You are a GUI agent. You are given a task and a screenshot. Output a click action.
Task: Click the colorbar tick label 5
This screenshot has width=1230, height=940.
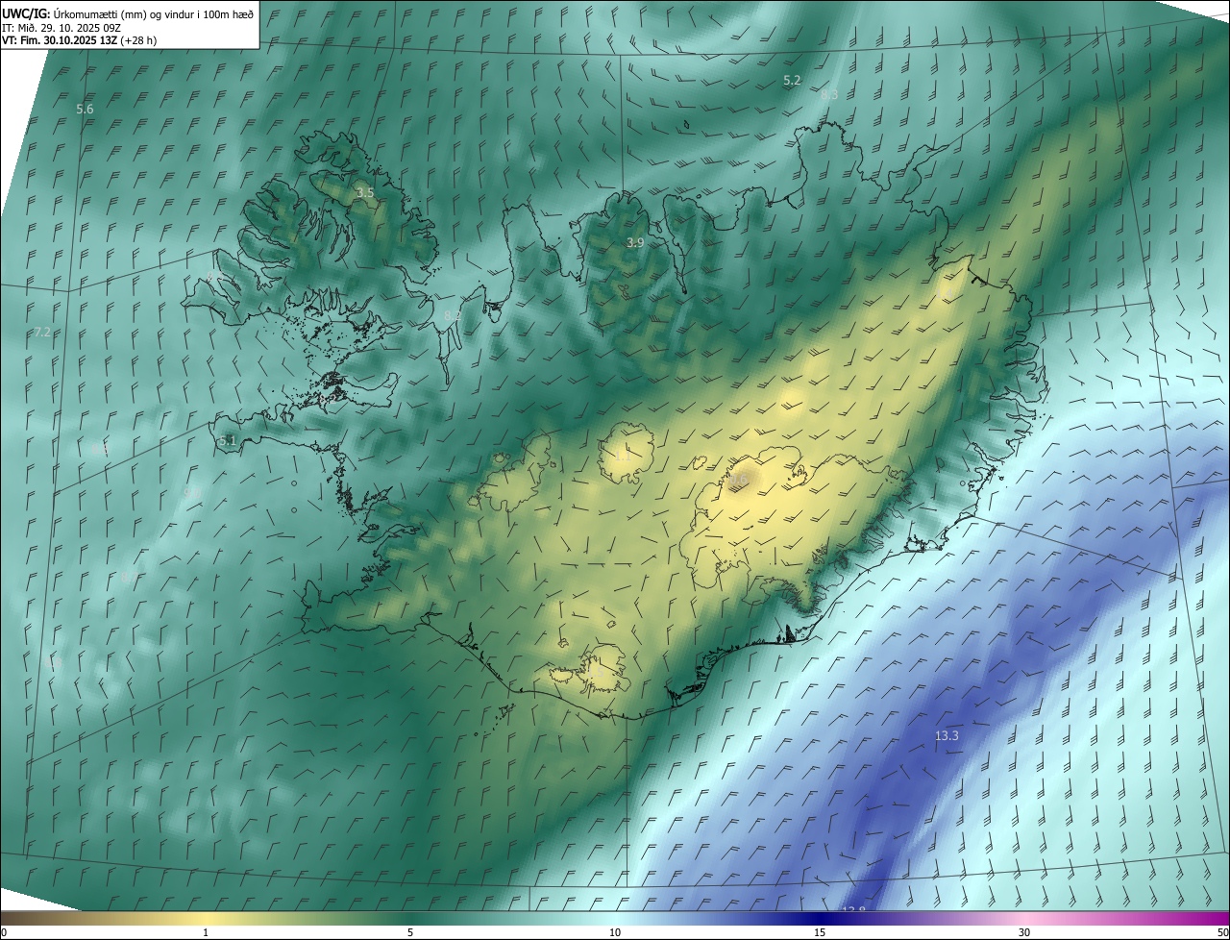tap(410, 933)
